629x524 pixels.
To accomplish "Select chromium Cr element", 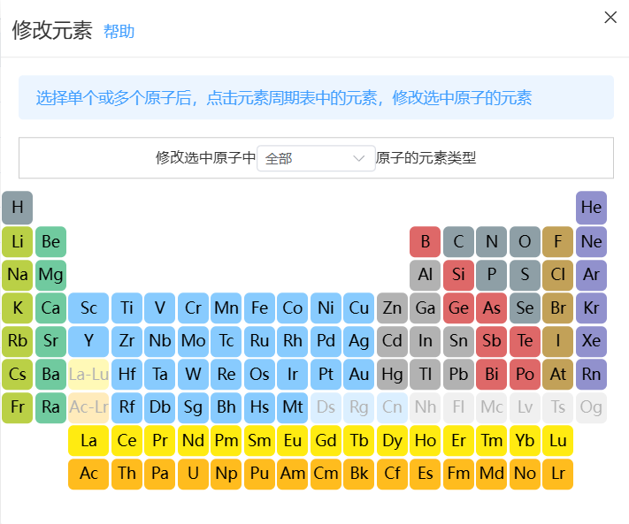I will (x=193, y=308).
